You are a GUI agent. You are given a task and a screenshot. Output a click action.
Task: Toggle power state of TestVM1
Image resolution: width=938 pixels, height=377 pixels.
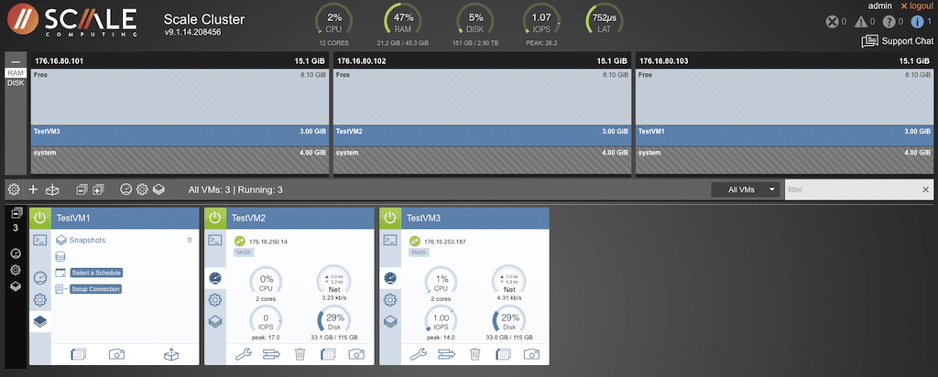[x=39, y=218]
